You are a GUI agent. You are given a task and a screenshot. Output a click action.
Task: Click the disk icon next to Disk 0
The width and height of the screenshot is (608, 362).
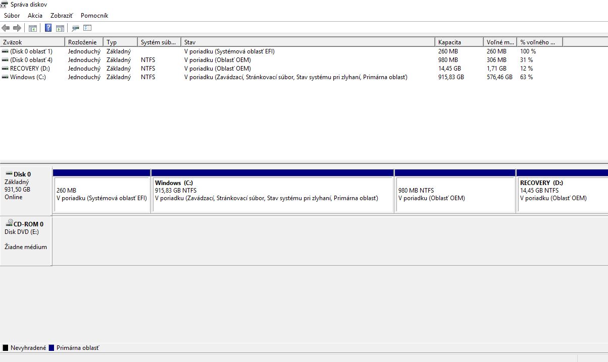[9, 173]
